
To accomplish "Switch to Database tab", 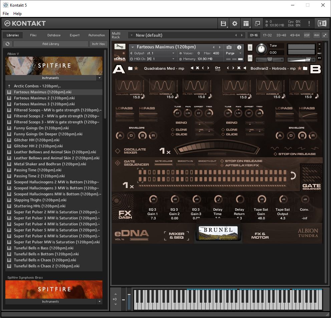I will click(54, 35).
